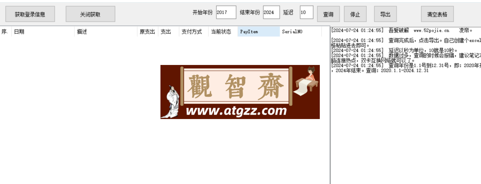Stop the query with 停止 button
This screenshot has width=481, height=184.
[x=355, y=14]
